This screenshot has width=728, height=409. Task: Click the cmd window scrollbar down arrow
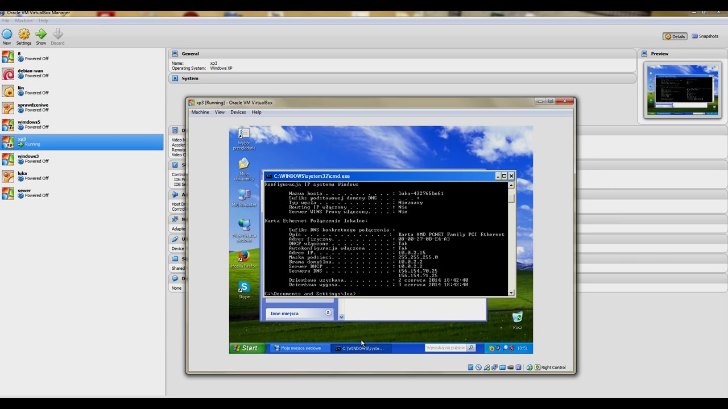coord(511,293)
